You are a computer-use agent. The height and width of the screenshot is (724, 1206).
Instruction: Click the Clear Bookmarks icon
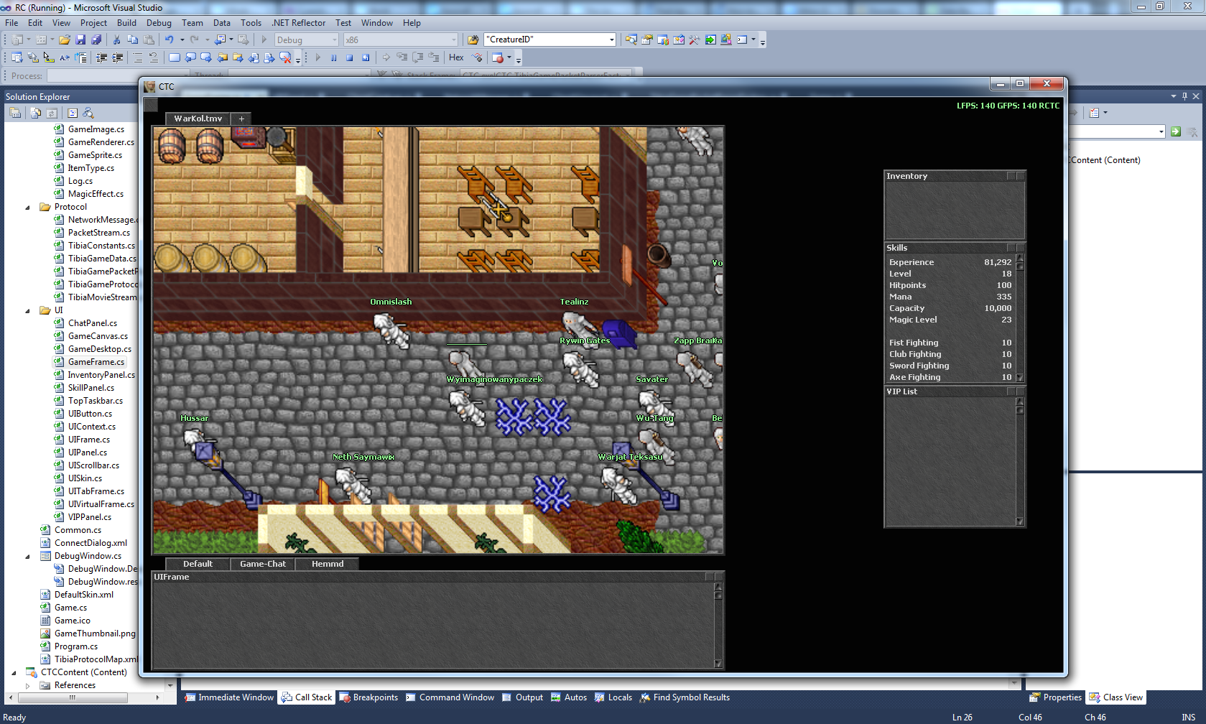coord(285,57)
